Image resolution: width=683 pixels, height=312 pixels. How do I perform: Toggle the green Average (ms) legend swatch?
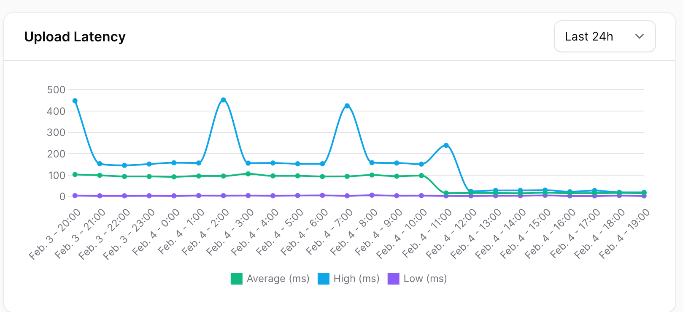[x=237, y=279]
